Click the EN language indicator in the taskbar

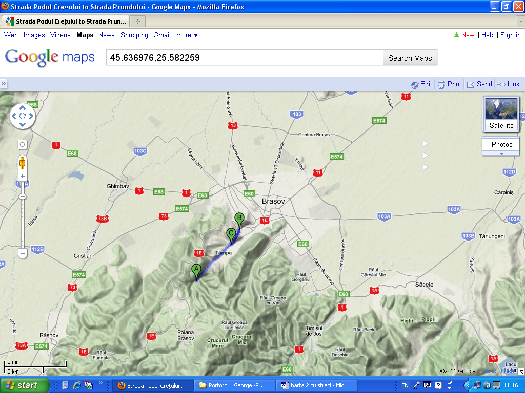pyautogui.click(x=405, y=385)
